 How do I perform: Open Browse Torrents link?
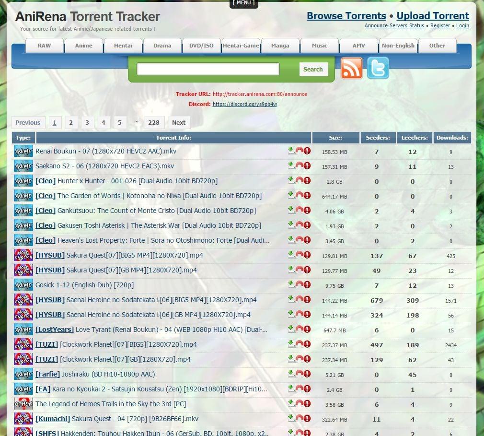[x=346, y=16]
